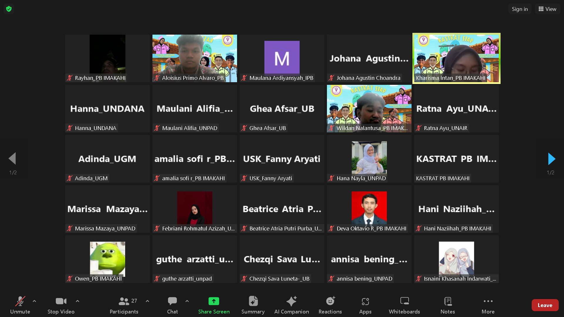The height and width of the screenshot is (317, 564).
Task: Click the Share Screen icon
Action: point(214,301)
